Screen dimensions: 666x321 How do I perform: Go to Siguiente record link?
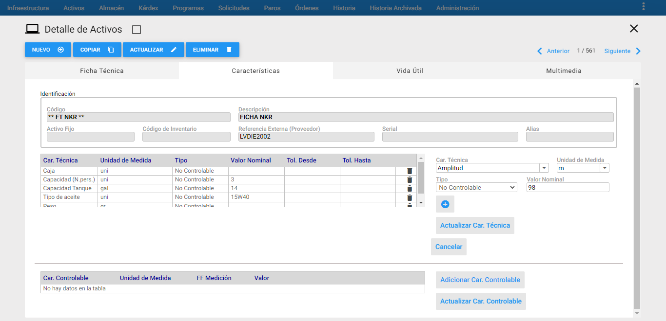coord(617,51)
